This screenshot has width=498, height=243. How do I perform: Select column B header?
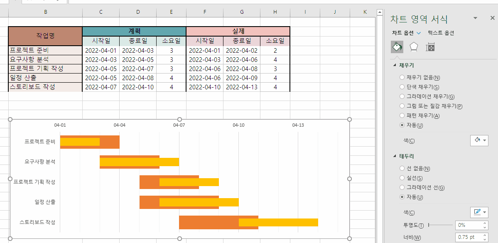tap(45, 12)
